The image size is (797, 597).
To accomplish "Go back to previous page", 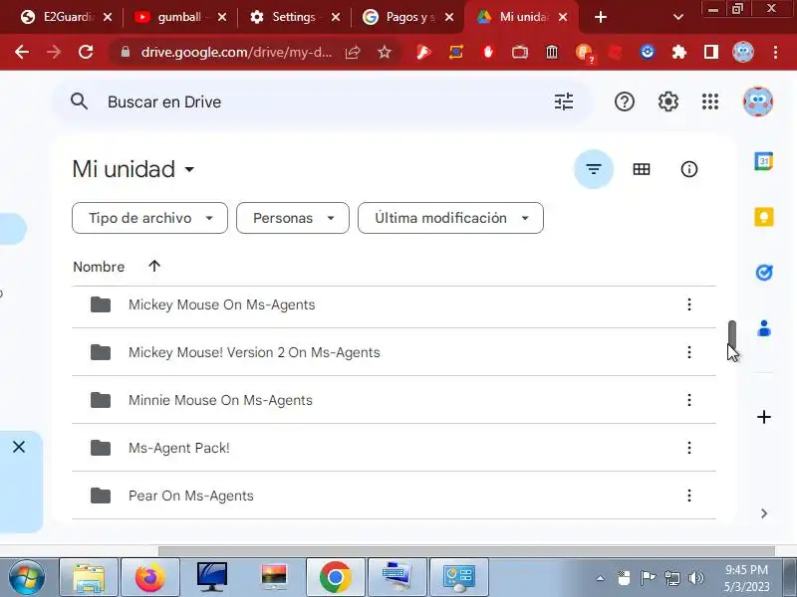I will [x=22, y=52].
